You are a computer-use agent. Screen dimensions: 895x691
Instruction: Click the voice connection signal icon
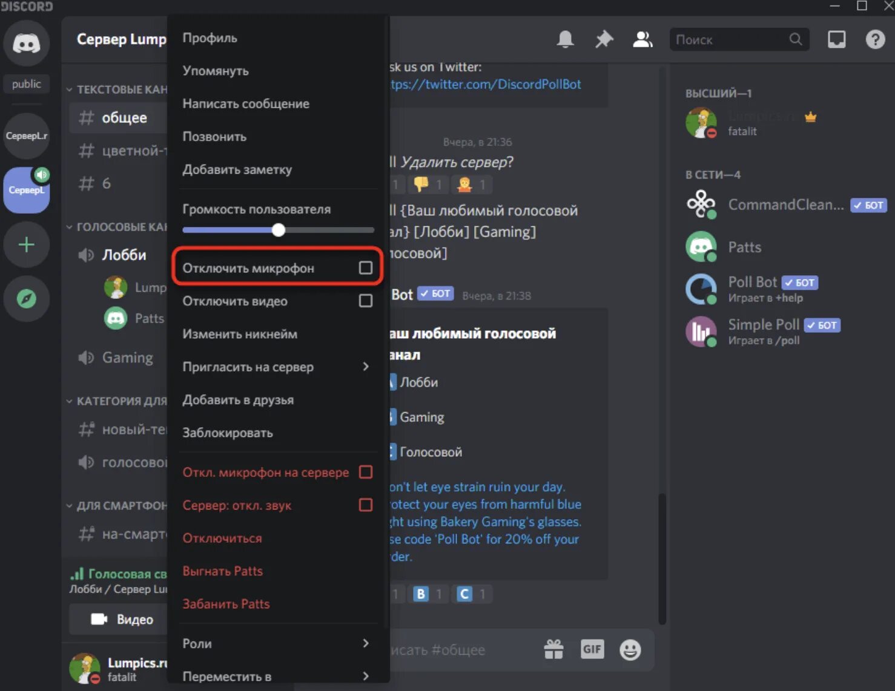tap(77, 574)
